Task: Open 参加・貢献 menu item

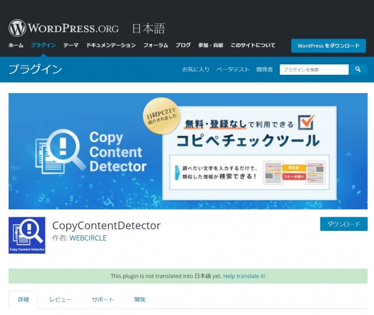Action: click(x=211, y=45)
